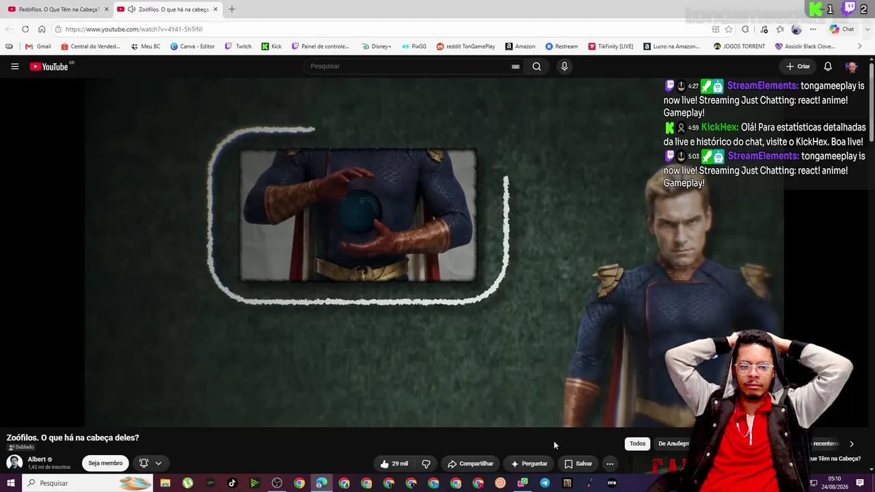Bookmark this page with the star icon
This screenshot has height=492, width=875.
[729, 29]
